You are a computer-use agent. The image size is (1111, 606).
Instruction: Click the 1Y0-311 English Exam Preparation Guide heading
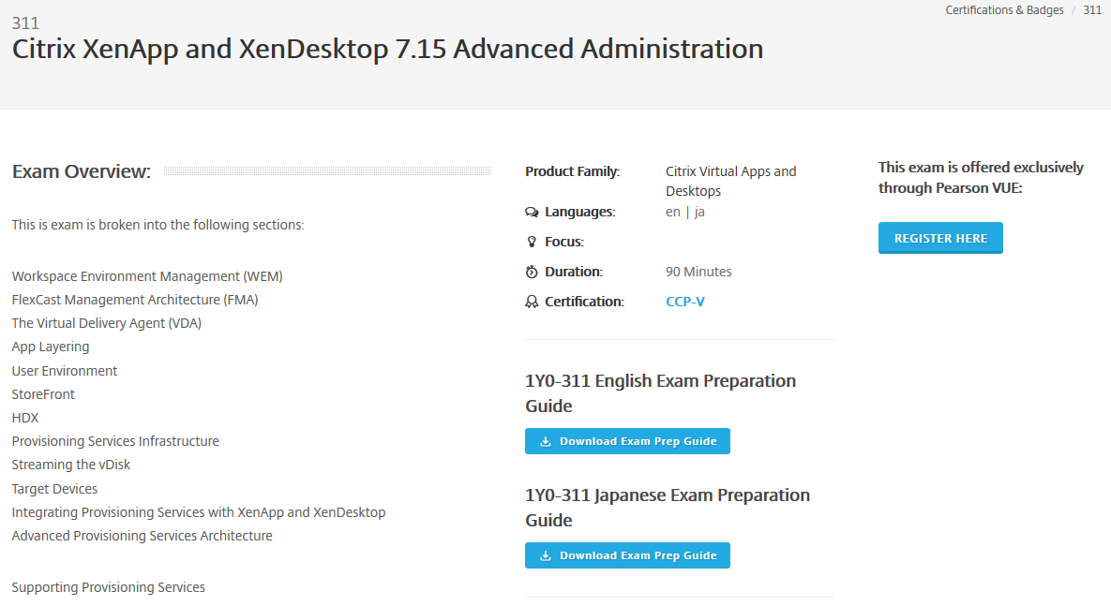(x=660, y=392)
